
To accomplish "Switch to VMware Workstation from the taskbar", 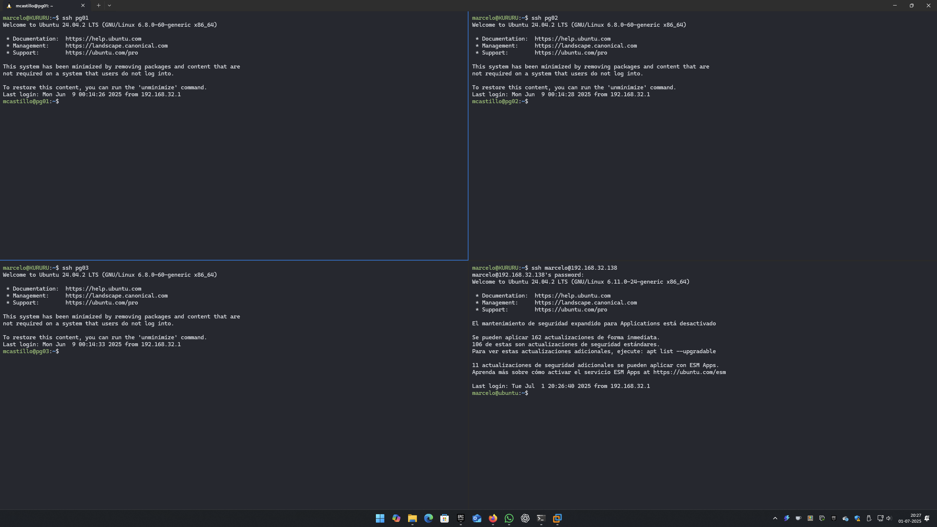I will coord(557,518).
